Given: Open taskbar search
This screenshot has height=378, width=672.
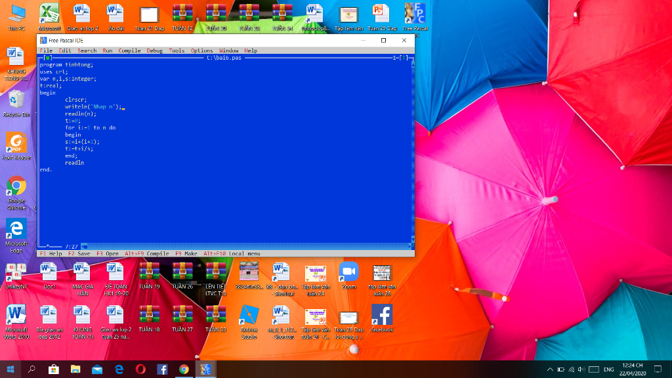Looking at the screenshot, I should click(31, 369).
